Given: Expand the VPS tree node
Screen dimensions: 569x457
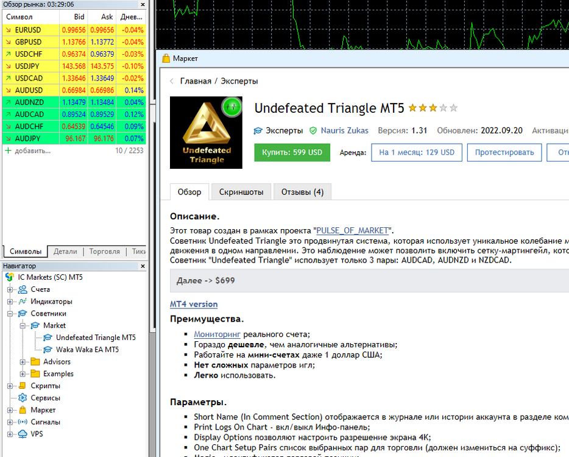Looking at the screenshot, I should click(x=10, y=434).
